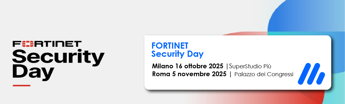
Task: Click the large black Security heading
Action: coord(58,57)
